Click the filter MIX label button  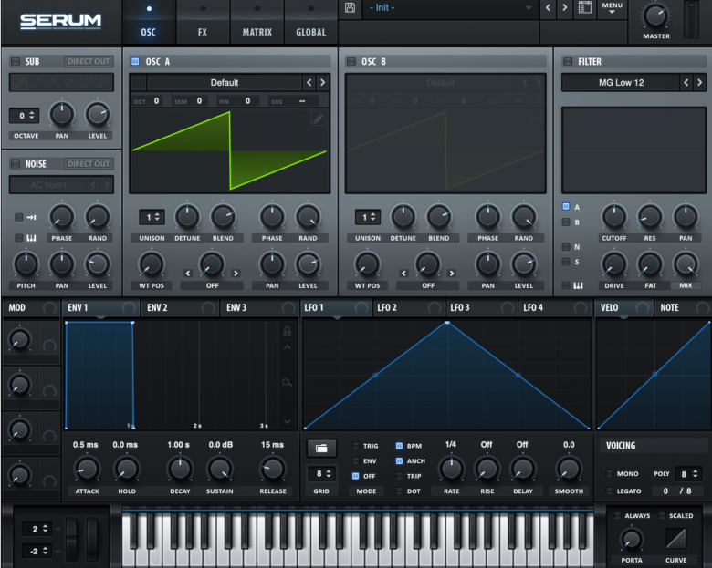point(686,285)
